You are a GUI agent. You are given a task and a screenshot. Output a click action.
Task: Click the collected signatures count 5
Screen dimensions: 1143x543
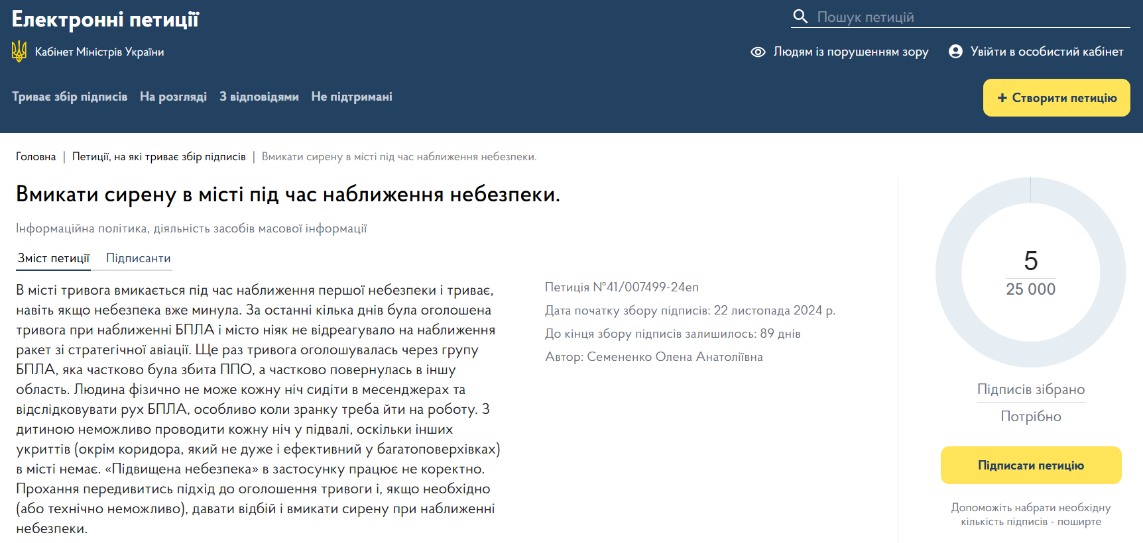point(1031,261)
